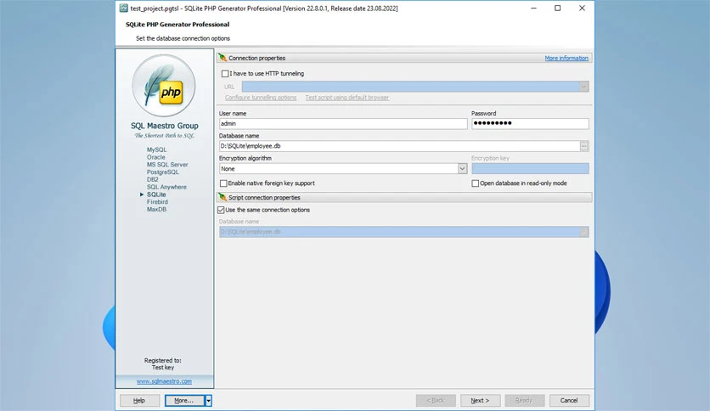
Task: Select SQLite in the product list
Action: [156, 194]
